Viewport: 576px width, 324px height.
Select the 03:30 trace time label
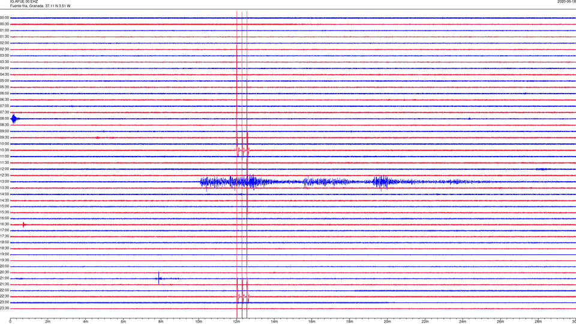[x=4, y=62]
